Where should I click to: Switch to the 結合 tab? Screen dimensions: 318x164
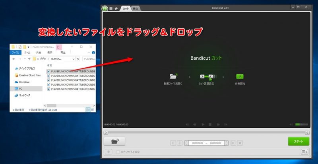[136, 8]
